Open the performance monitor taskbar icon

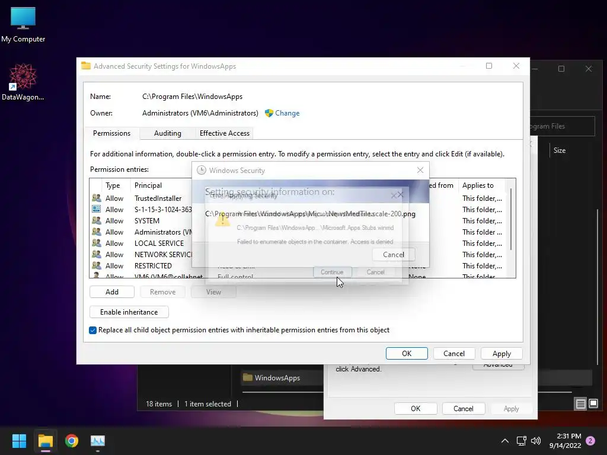click(98, 441)
